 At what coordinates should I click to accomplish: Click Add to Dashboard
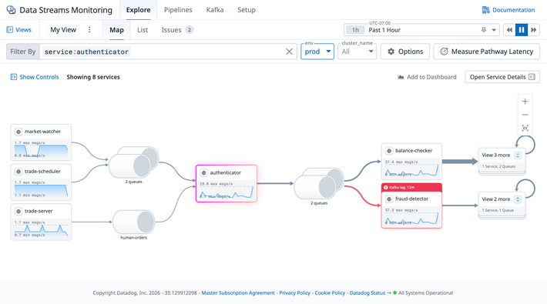pos(427,77)
